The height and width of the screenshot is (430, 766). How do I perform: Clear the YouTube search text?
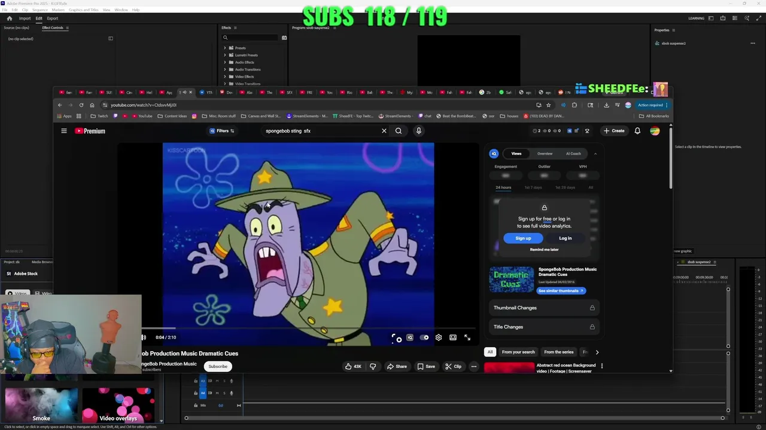click(384, 131)
